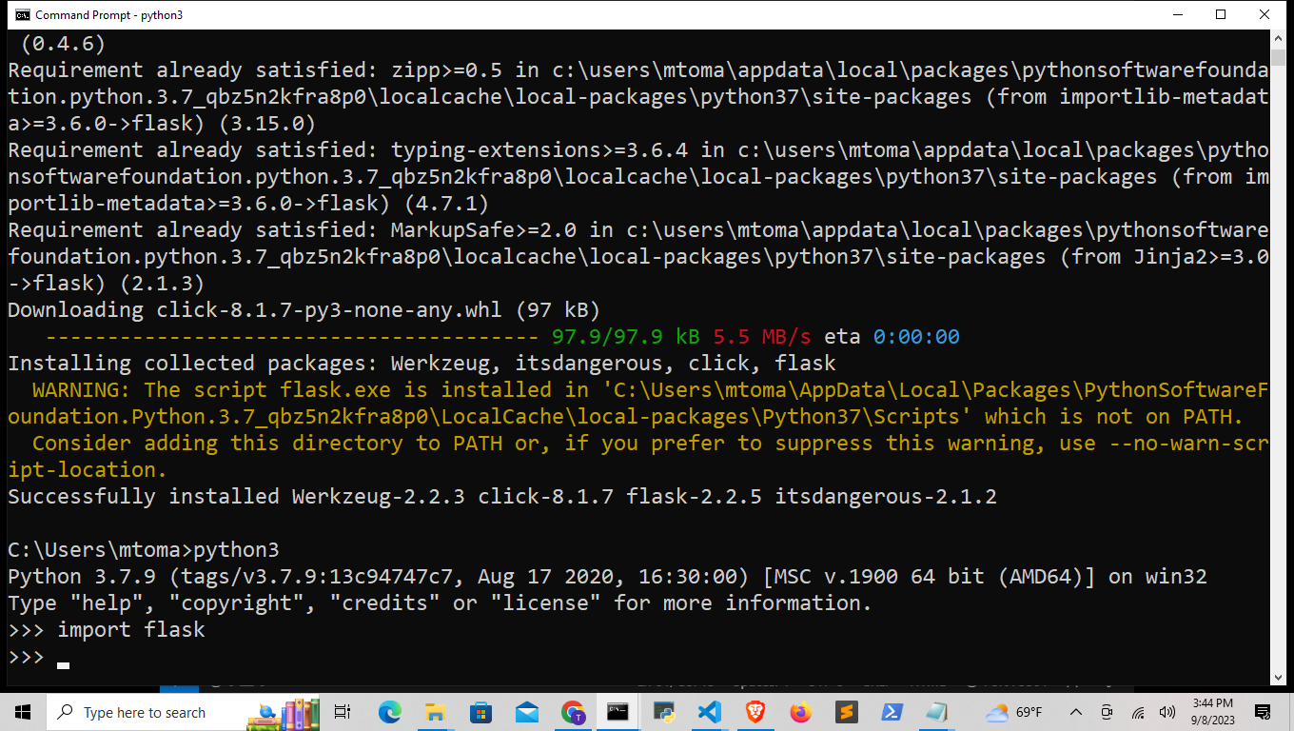Click the 'Installing collected packages' line
Image resolution: width=1294 pixels, height=731 pixels.
point(422,363)
